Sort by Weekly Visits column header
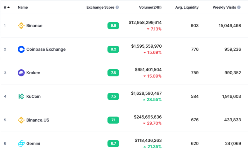The image size is (248, 152). coord(224,7)
